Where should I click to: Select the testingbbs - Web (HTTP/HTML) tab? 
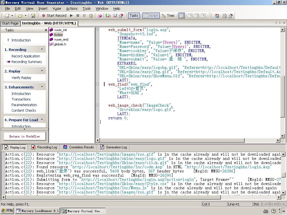(x=49, y=23)
